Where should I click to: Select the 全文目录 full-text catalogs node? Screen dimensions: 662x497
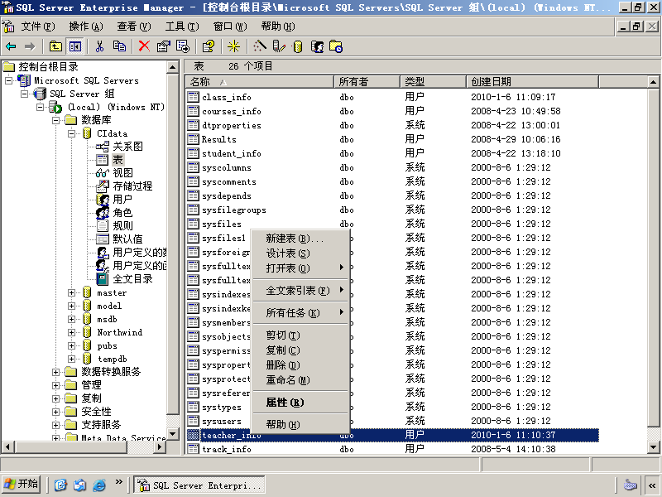pos(132,279)
